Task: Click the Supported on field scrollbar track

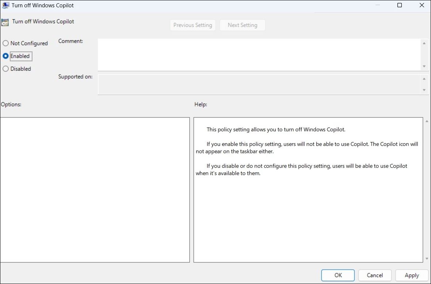Action: 424,84
